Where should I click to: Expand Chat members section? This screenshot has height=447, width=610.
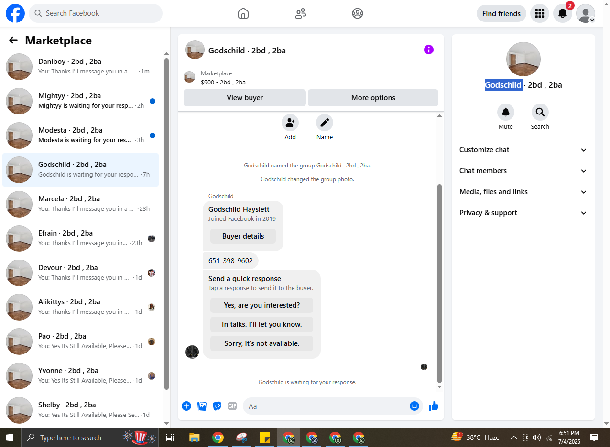[523, 171]
